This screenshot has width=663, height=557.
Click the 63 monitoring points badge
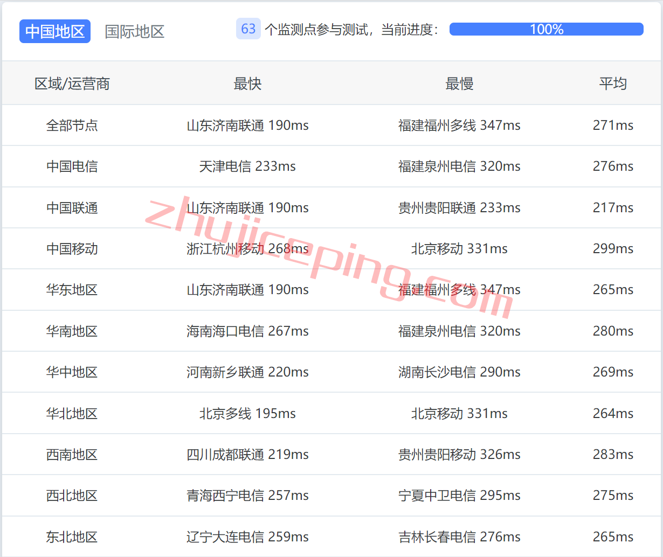pos(248,29)
